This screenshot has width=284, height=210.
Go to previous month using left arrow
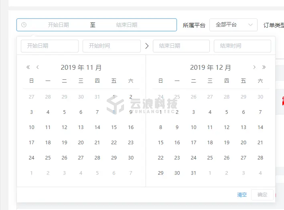pyautogui.click(x=38, y=67)
